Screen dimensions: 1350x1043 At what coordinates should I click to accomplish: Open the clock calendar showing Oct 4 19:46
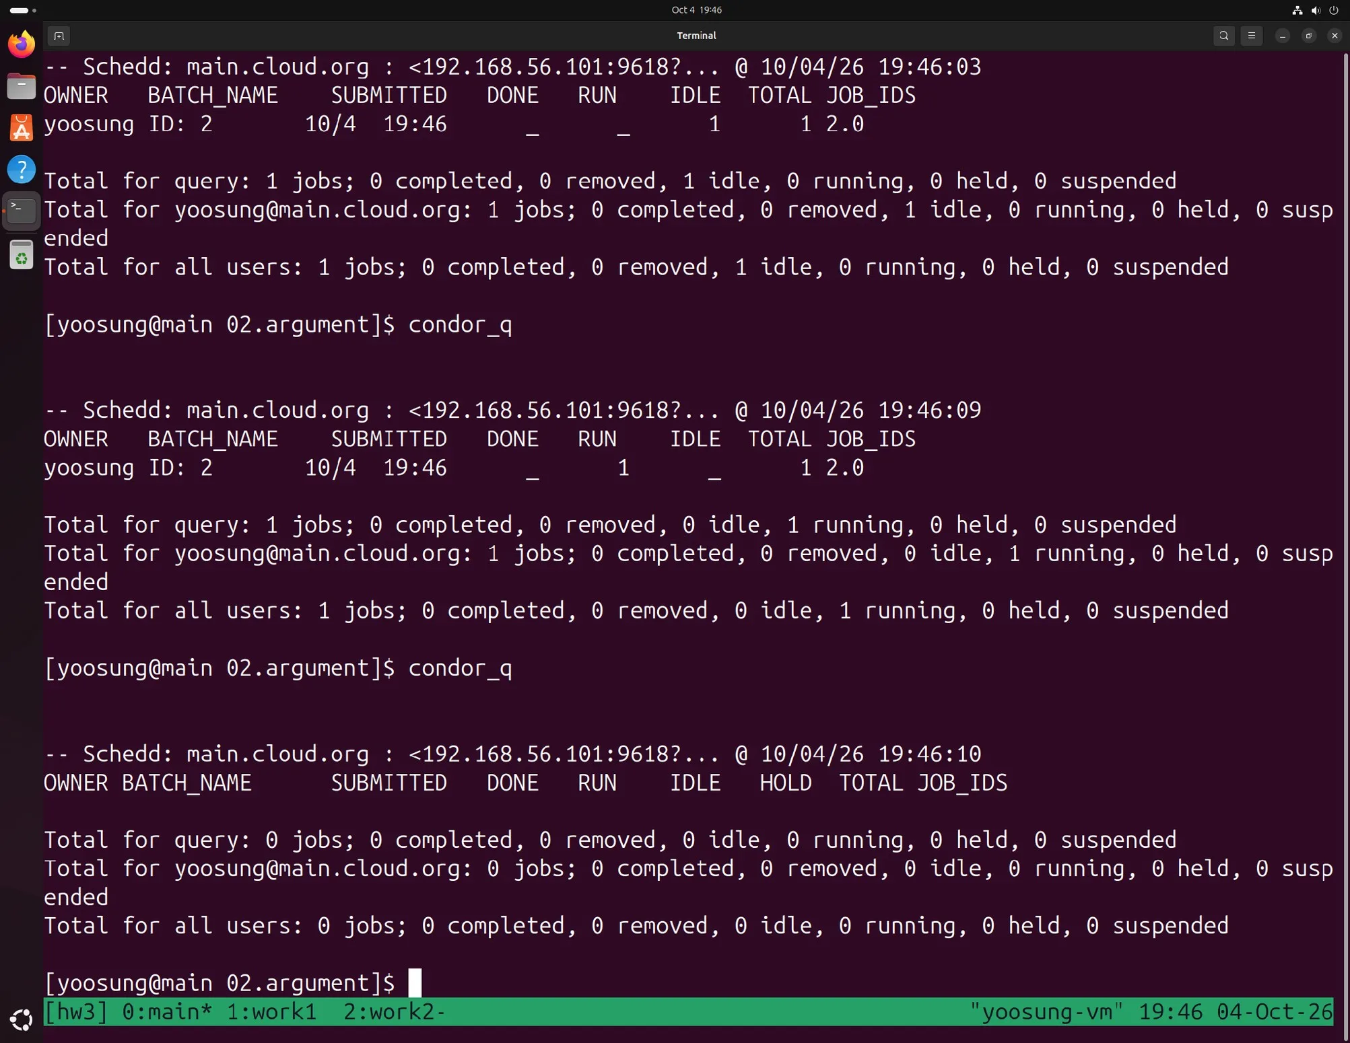coord(696,9)
